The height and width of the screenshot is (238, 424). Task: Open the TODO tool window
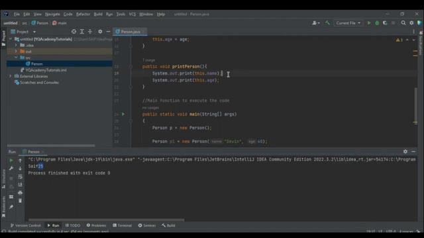[x=72, y=225]
